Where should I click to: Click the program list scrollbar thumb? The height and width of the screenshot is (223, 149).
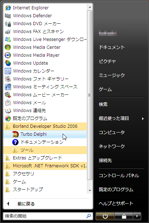pyautogui.click(x=90, y=95)
